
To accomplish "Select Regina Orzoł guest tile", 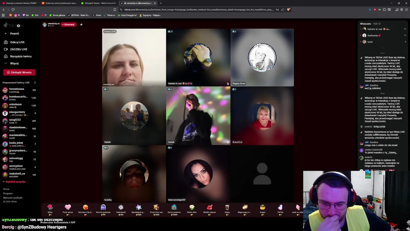I will 262,57.
